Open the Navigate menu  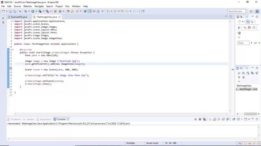[x=39, y=6]
